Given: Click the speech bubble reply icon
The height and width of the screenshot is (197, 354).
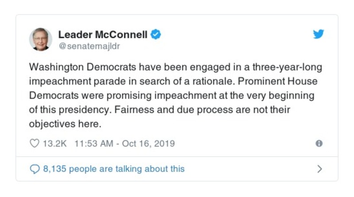Looking at the screenshot, I should click(x=34, y=169).
